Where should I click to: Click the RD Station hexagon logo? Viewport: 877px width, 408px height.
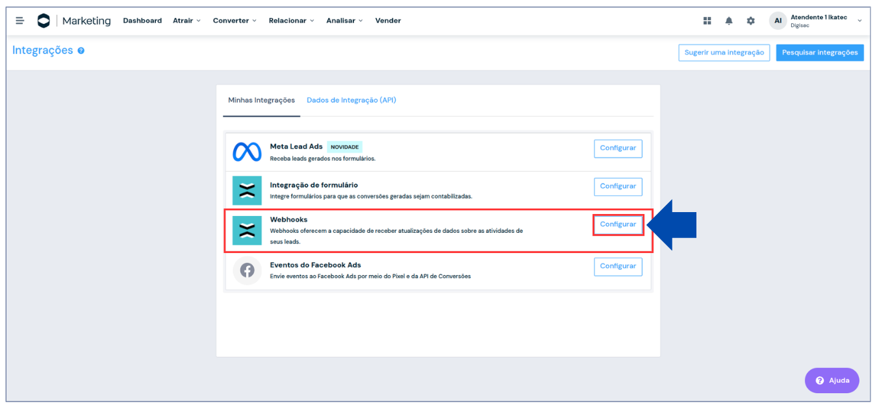tap(44, 21)
